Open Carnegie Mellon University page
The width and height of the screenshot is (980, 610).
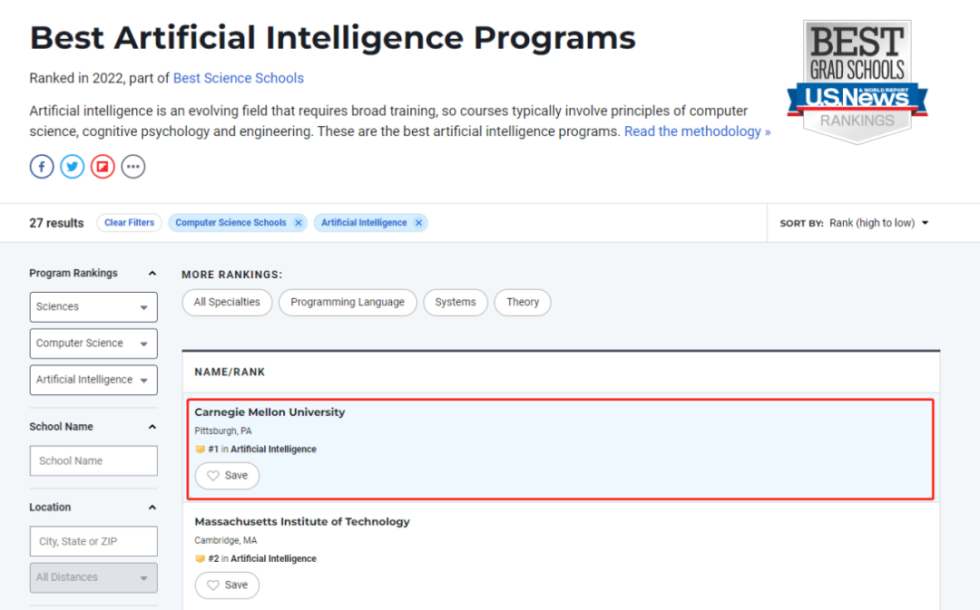point(269,412)
